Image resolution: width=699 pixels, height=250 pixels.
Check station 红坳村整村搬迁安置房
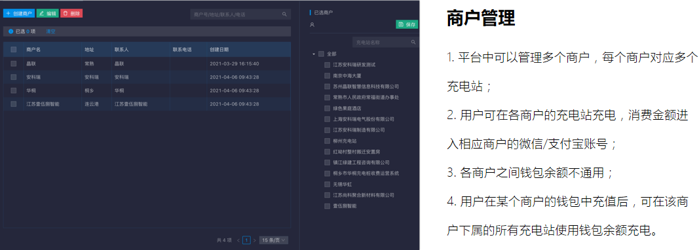[x=328, y=152]
